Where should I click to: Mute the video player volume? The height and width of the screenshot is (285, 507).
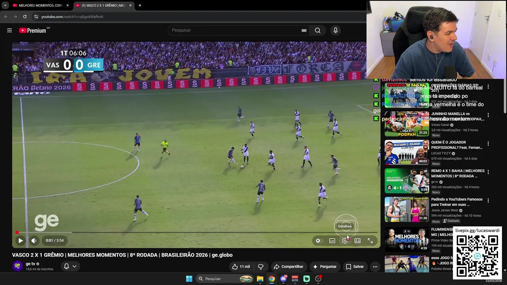(x=34, y=240)
